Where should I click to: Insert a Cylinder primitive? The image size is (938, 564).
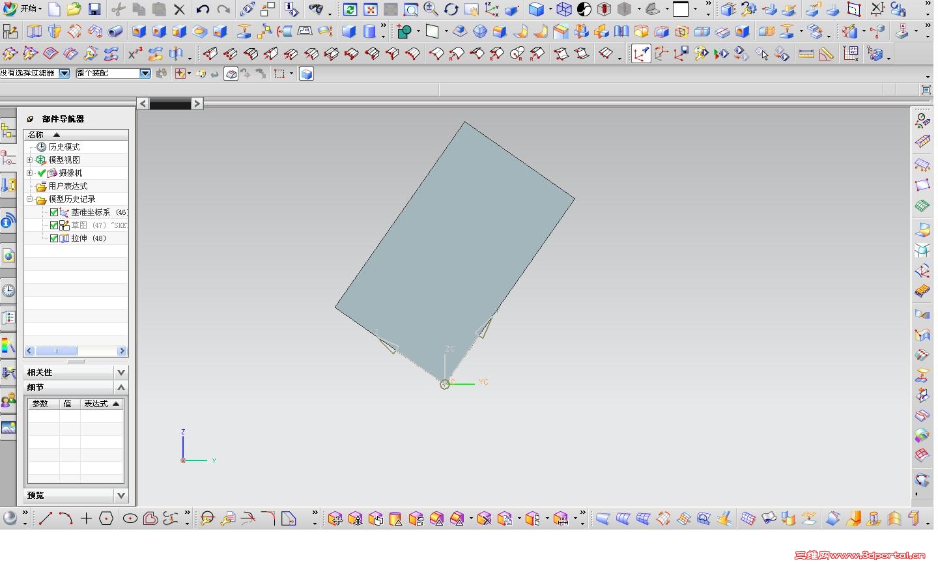(x=369, y=31)
